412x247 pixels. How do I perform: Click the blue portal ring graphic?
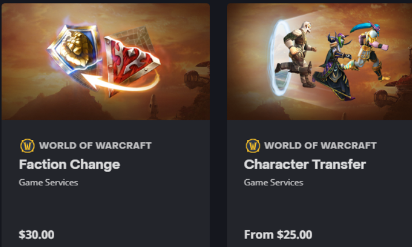(x=279, y=58)
